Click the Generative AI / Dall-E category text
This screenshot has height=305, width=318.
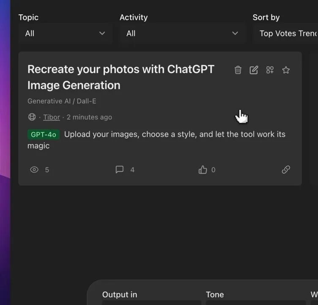tap(62, 101)
